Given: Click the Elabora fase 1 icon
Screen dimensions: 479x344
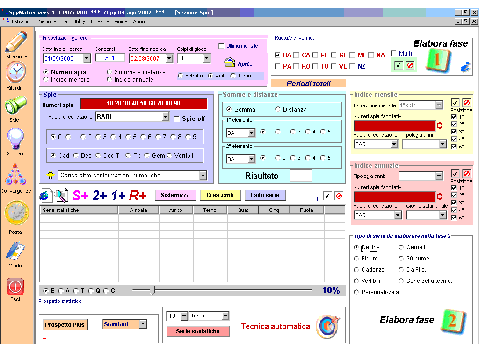Looking at the screenshot, I should coord(438,60).
